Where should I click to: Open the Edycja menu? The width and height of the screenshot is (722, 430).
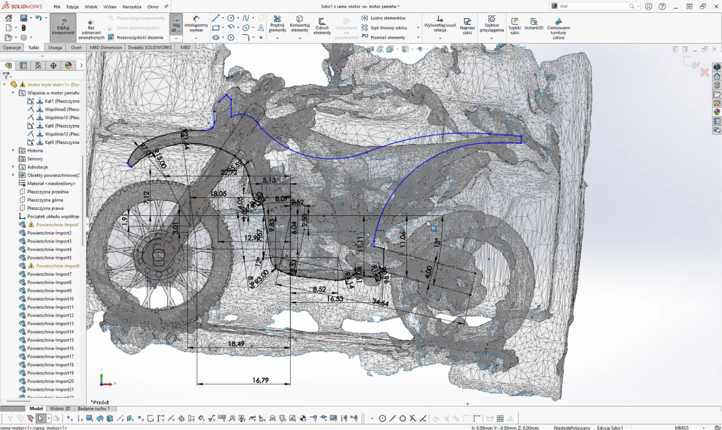[73, 7]
